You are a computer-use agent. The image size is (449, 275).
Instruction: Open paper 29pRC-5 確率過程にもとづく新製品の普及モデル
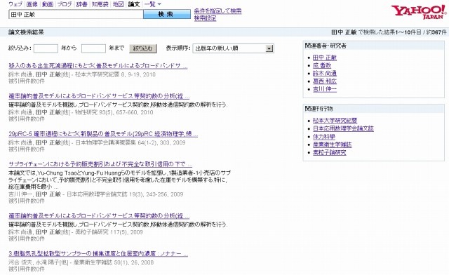click(x=103, y=134)
